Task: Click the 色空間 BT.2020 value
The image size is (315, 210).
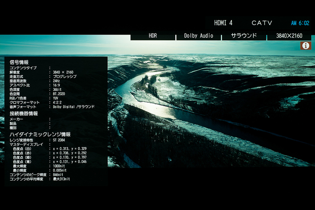Action: (61, 93)
